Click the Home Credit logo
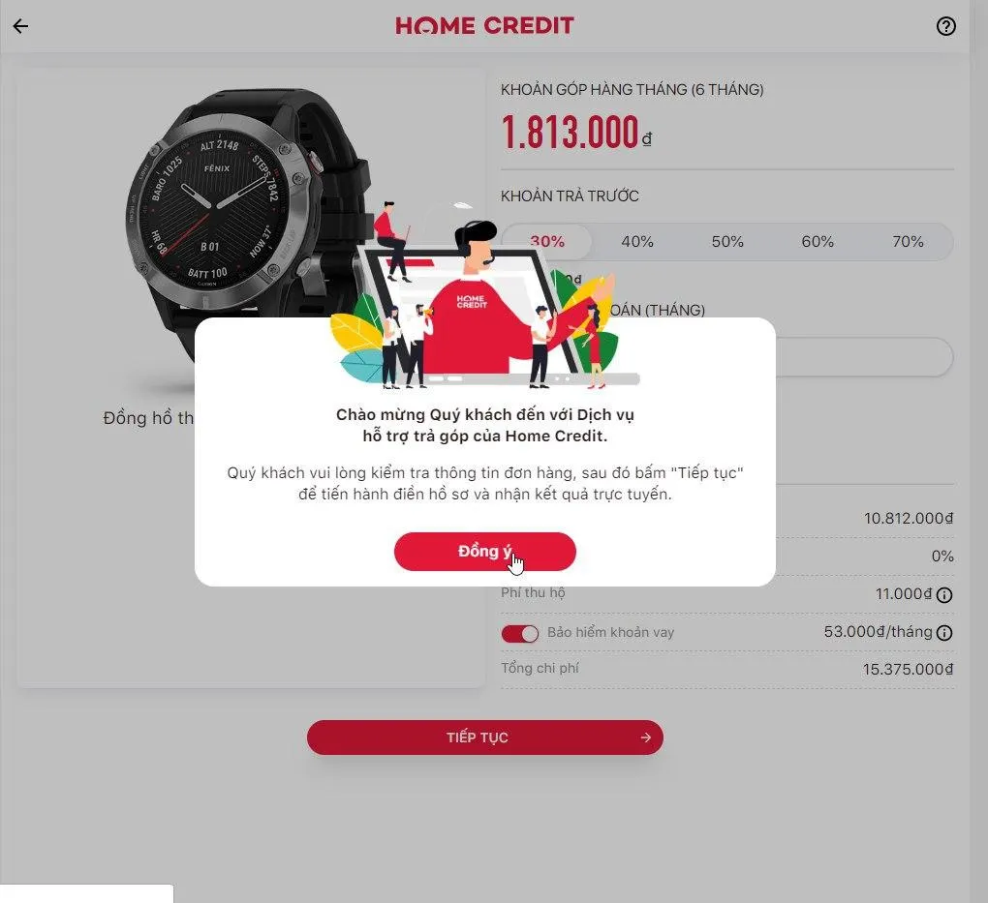 [x=484, y=26]
